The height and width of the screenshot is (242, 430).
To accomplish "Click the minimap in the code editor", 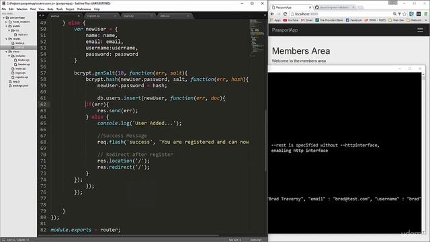I will tap(256, 38).
